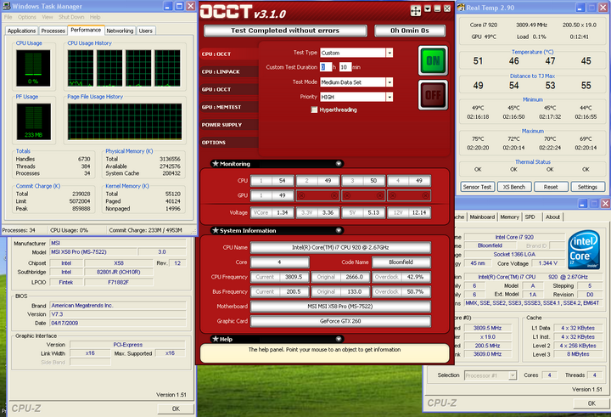Click the PF Usage gauge in Task Manager
This screenshot has height=417, width=611.
tap(33, 121)
